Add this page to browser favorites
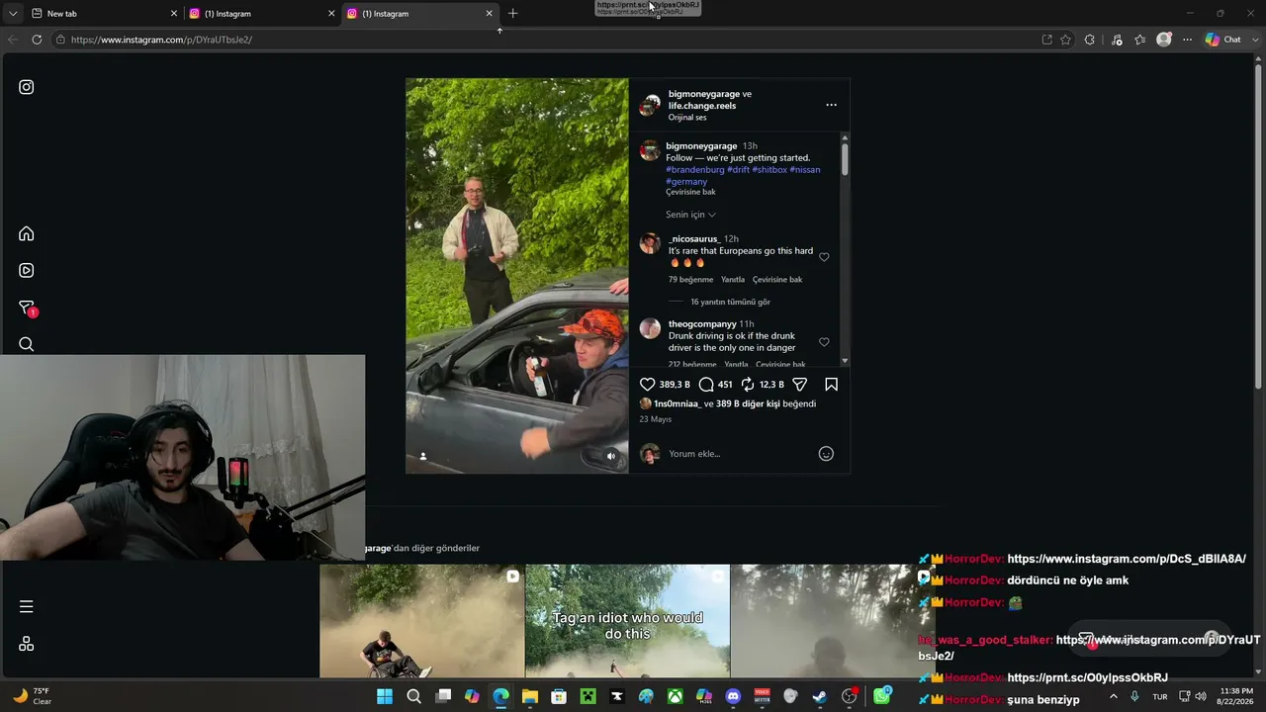This screenshot has height=712, width=1266. pos(1065,40)
